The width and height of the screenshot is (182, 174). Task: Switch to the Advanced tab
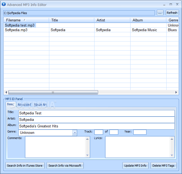point(24,105)
